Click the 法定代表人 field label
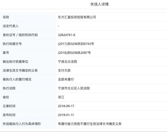Image resolution: width=167 pixels, height=132 pixels. point(11,26)
